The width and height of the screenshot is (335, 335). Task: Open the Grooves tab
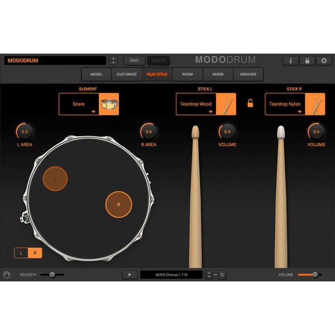[248, 74]
